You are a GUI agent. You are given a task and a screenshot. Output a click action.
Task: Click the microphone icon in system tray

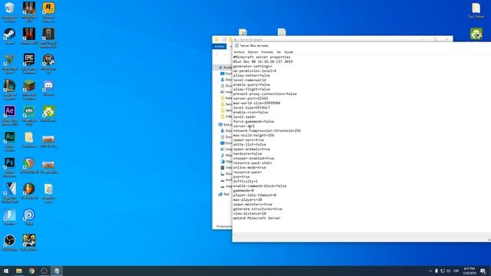click(437, 271)
